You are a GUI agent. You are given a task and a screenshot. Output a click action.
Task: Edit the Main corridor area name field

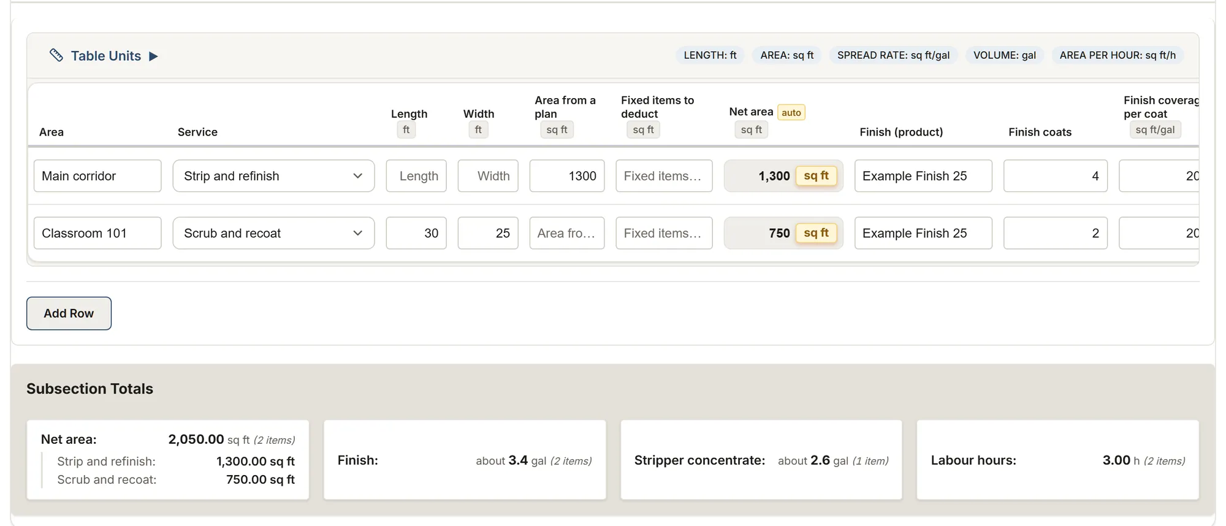[97, 176]
